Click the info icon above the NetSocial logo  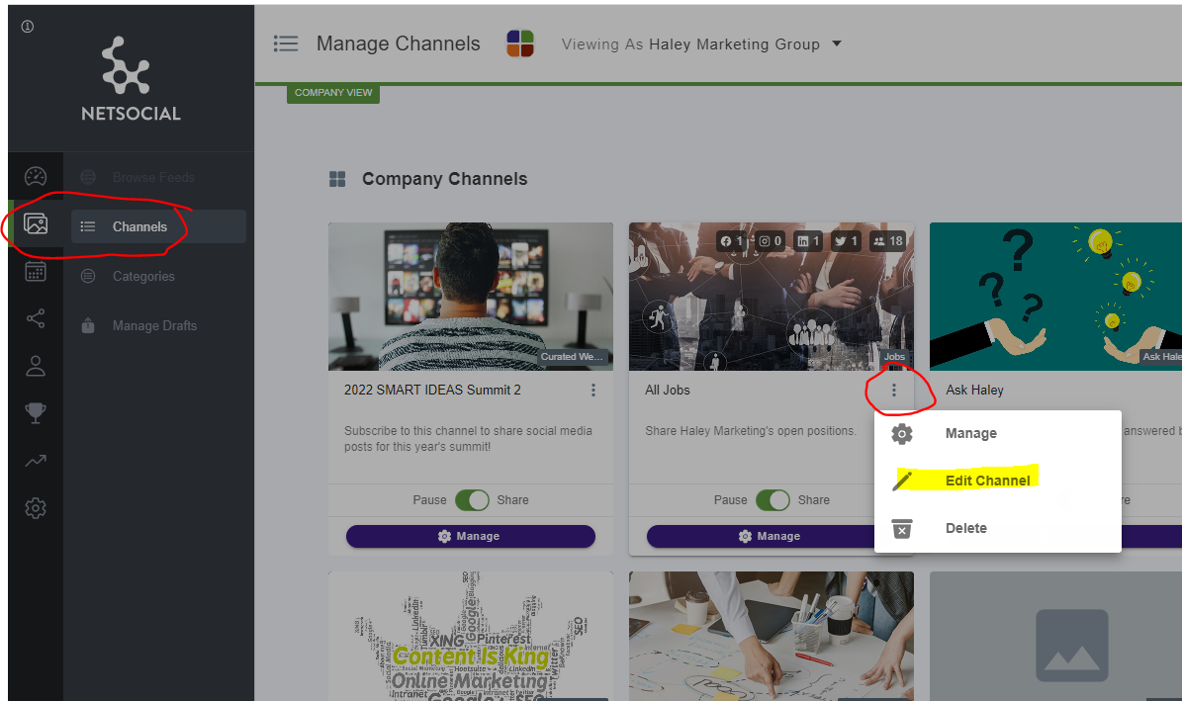[28, 27]
